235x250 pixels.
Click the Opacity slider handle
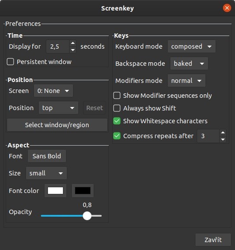[87, 216]
